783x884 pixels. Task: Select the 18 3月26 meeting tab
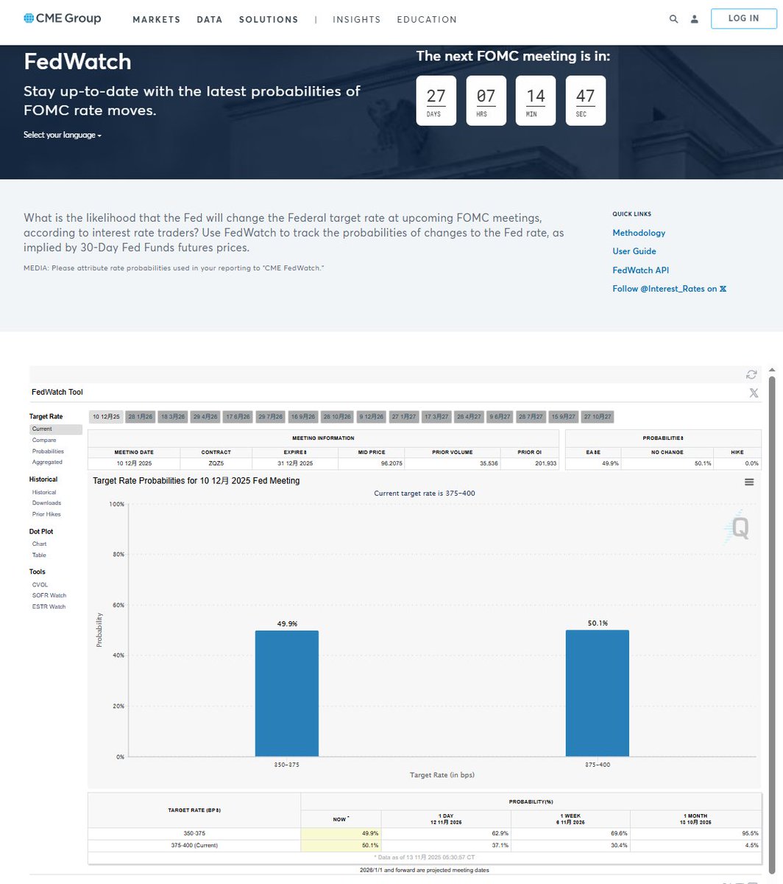click(x=172, y=417)
